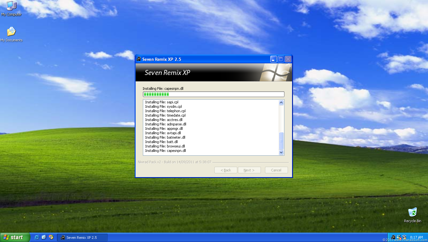Click the installation progress bar
Viewport: 428px width, 242px height.
pos(213,94)
